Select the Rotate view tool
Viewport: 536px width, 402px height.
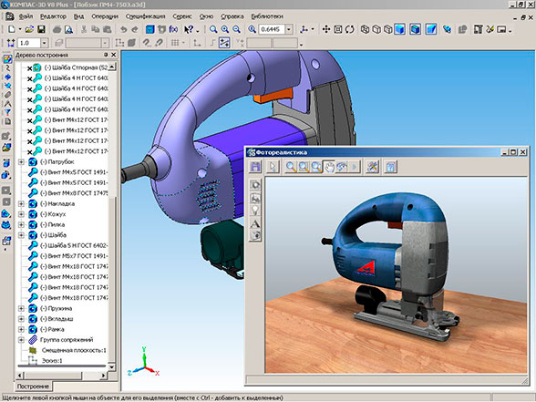pos(349,29)
